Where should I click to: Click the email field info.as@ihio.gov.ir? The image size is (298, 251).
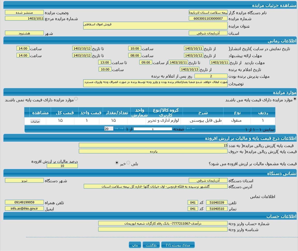(24, 208)
